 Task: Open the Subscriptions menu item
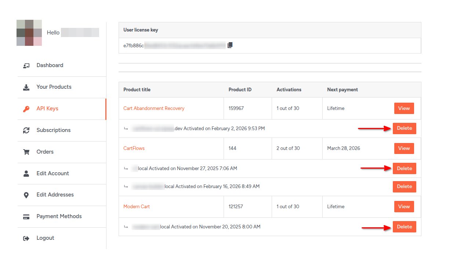click(54, 130)
